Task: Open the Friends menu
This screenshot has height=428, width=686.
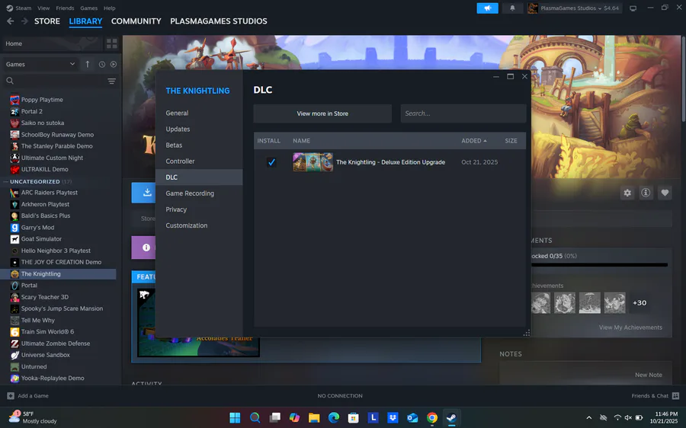Action: point(65,8)
